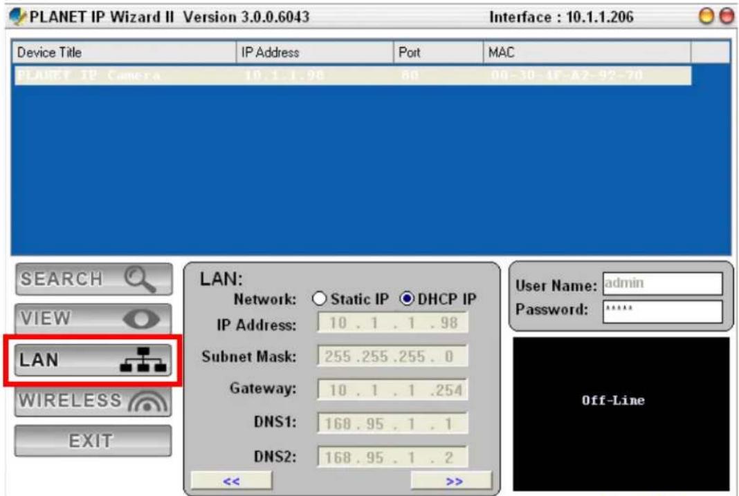Click the DNS2 field

tap(392, 457)
